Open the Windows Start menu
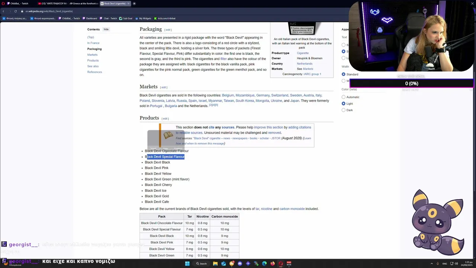This screenshot has height=268, width=476. point(187,264)
